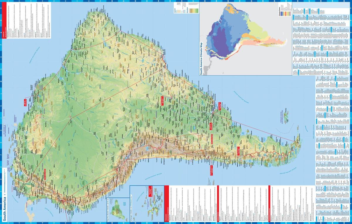The width and height of the screenshot is (352, 224).
Task: Click the 'BRAZIL' country label
Action: (x=100, y=87)
